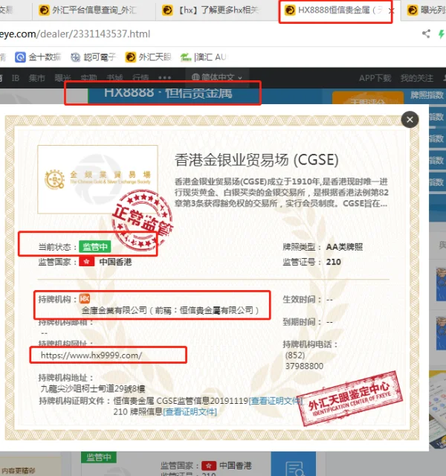Image resolution: width=446 pixels, height=476 pixels.
Task: Click the licensee name 金庫金業有限公司
Action: click(x=114, y=310)
